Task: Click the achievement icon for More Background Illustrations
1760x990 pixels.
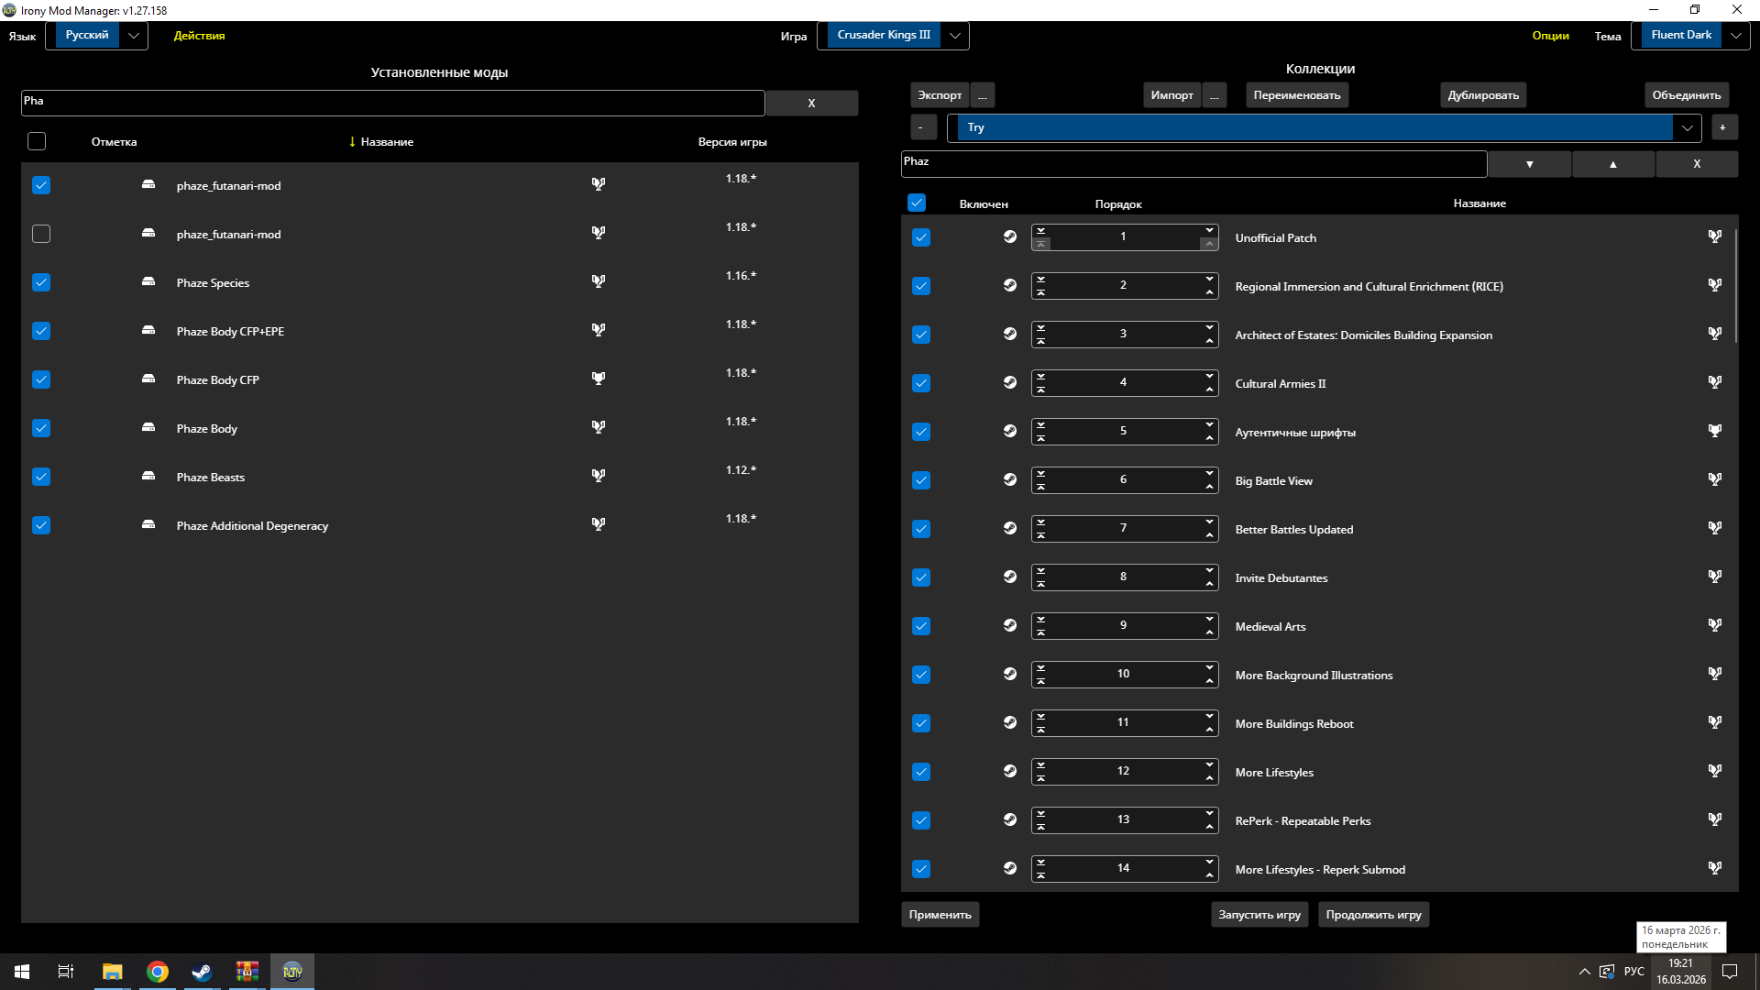Action: point(1715,674)
